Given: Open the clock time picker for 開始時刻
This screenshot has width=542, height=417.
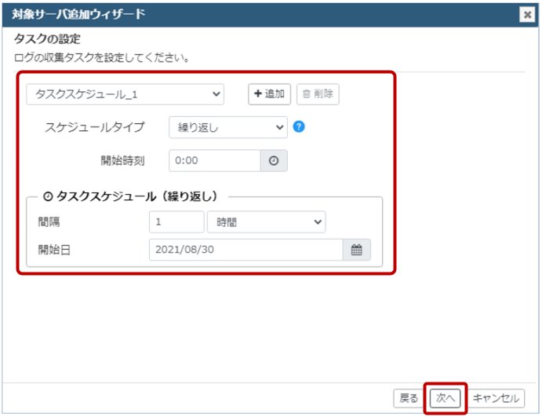Looking at the screenshot, I should pos(274,160).
